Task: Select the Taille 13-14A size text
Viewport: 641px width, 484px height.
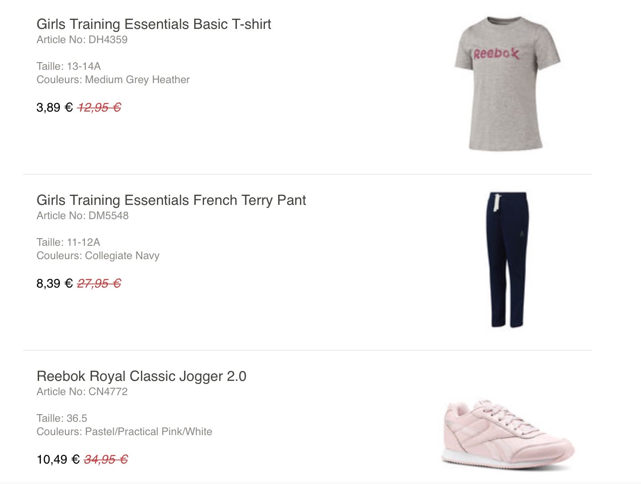Action: 68,66
